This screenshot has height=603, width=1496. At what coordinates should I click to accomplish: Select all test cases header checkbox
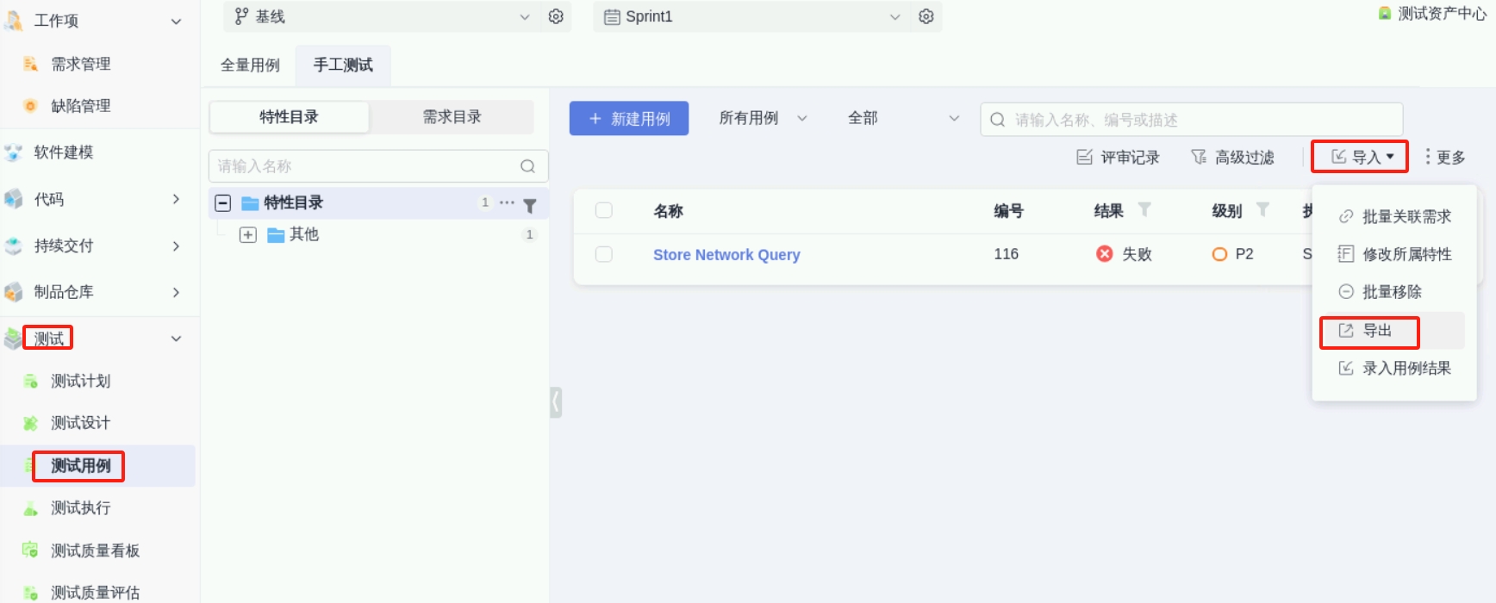coord(604,210)
